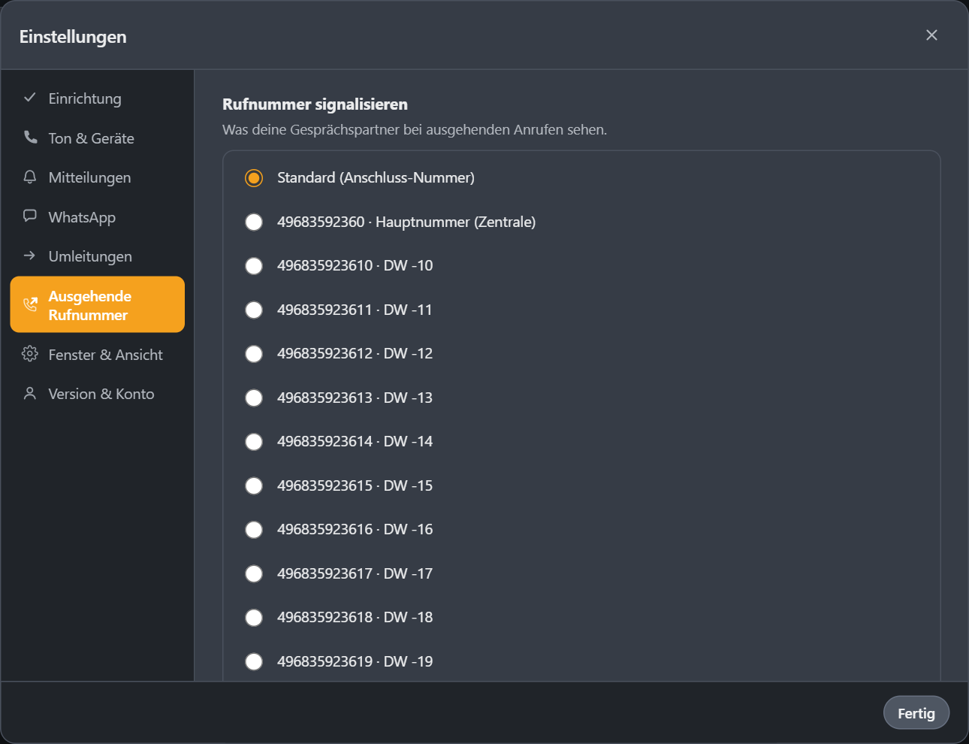The image size is (969, 744).
Task: Choose the radio button for DW -12
Action: coord(254,354)
